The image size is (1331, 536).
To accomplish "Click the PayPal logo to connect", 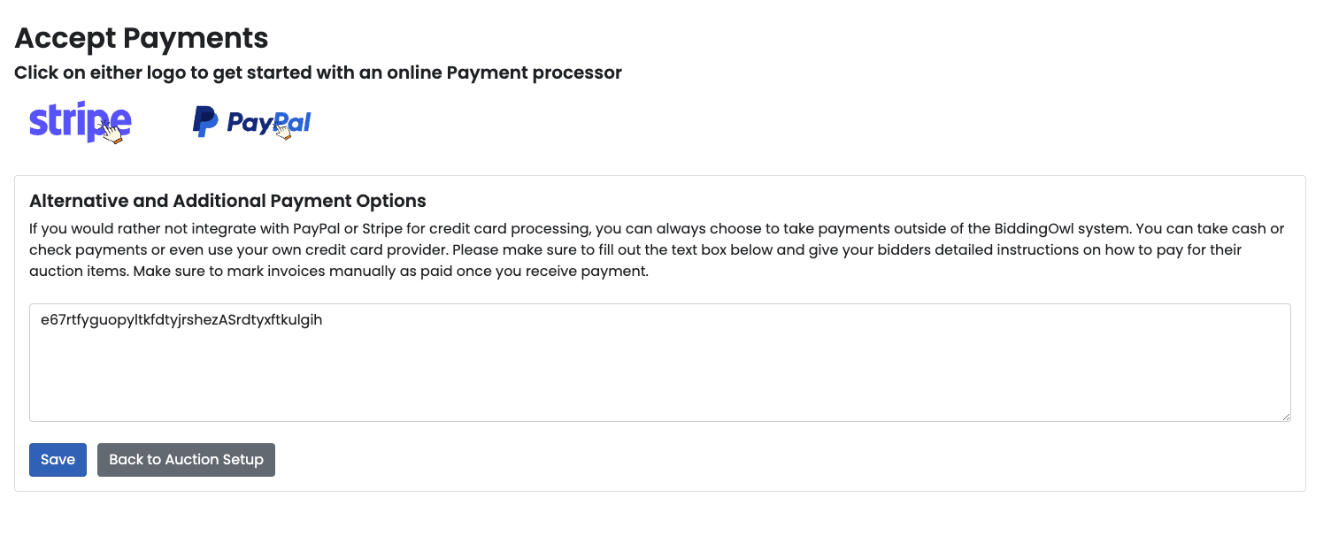I will [251, 122].
